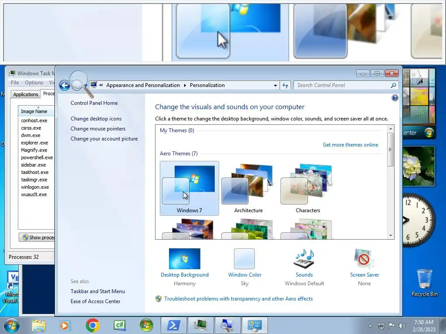
Task: Click the analog clock desktop gadget
Action: click(x=419, y=220)
